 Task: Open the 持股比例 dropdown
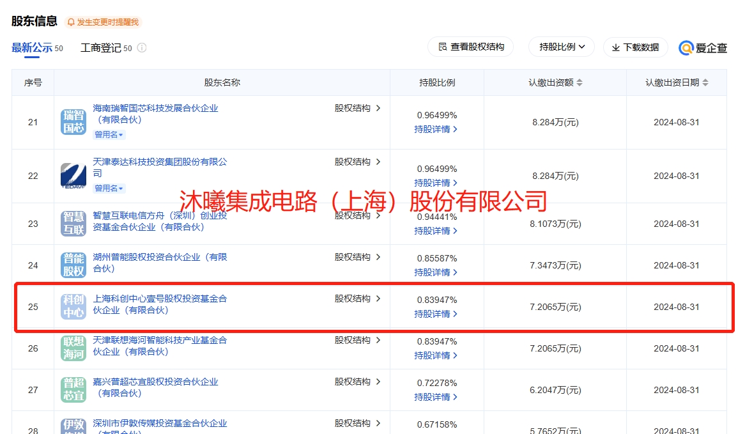click(562, 47)
